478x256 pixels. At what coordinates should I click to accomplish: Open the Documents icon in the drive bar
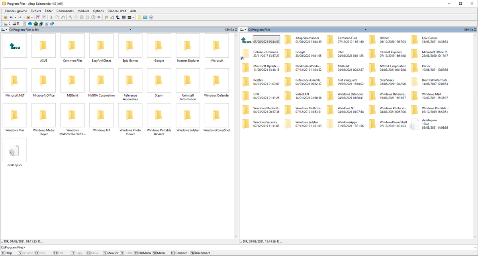[x=25, y=24]
